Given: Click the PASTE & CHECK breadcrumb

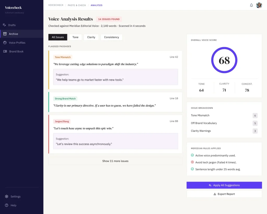Looking at the screenshot, I should [77, 5].
